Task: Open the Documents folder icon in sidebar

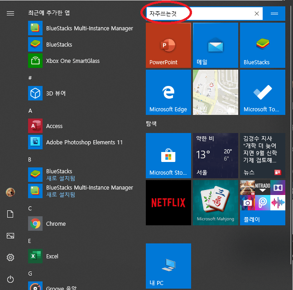Action: 10,214
